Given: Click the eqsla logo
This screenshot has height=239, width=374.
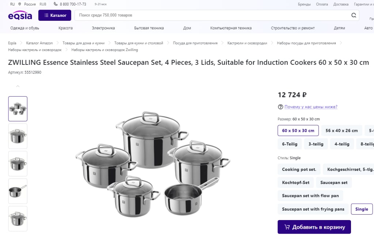Looking at the screenshot, I should (20, 15).
